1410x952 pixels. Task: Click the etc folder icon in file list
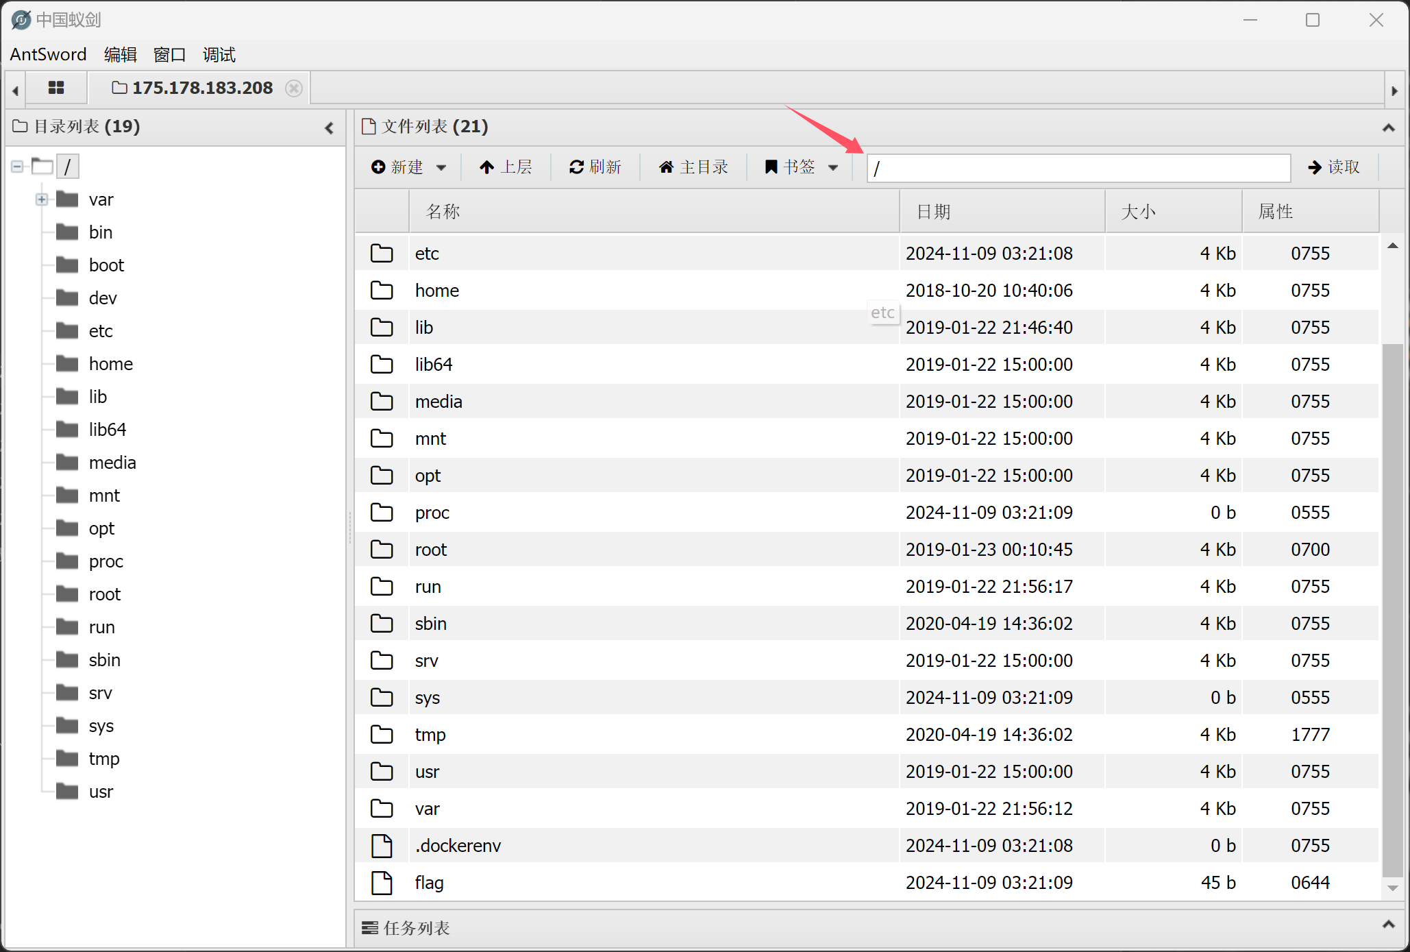click(x=382, y=253)
